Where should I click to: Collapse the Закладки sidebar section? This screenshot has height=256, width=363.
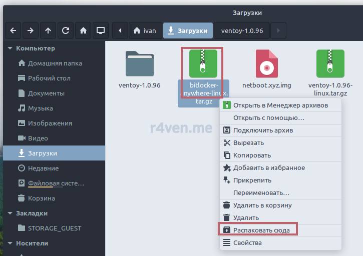point(10,213)
